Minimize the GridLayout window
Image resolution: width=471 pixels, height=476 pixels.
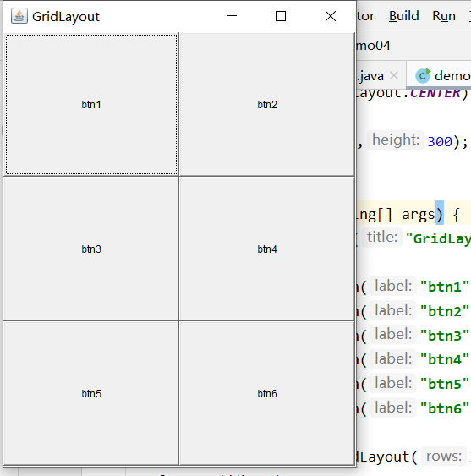[232, 16]
